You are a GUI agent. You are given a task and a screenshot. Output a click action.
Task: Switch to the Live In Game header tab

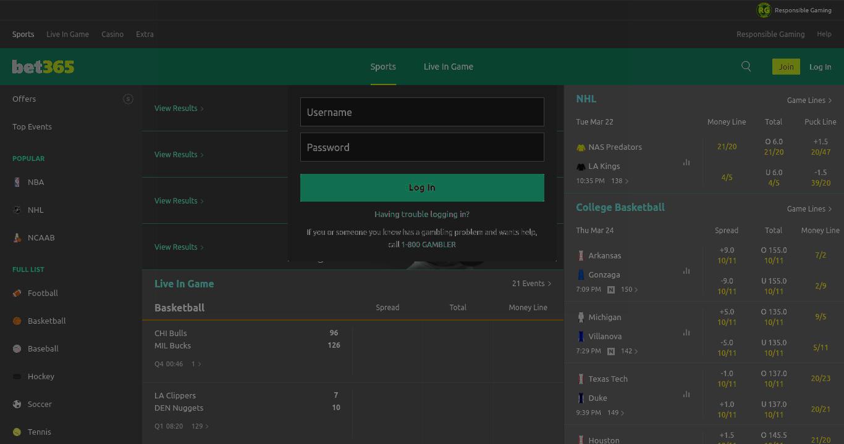(449, 67)
